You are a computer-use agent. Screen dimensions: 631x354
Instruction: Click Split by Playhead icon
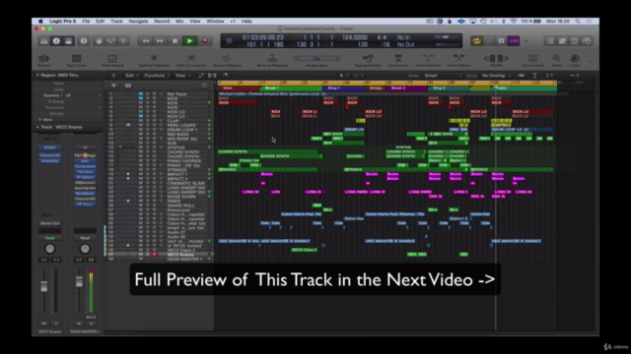pyautogui.click(x=154, y=60)
